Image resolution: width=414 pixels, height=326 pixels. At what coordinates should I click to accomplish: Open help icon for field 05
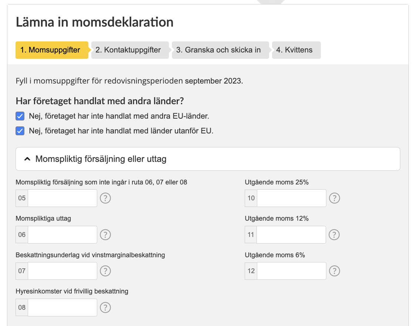pyautogui.click(x=105, y=198)
